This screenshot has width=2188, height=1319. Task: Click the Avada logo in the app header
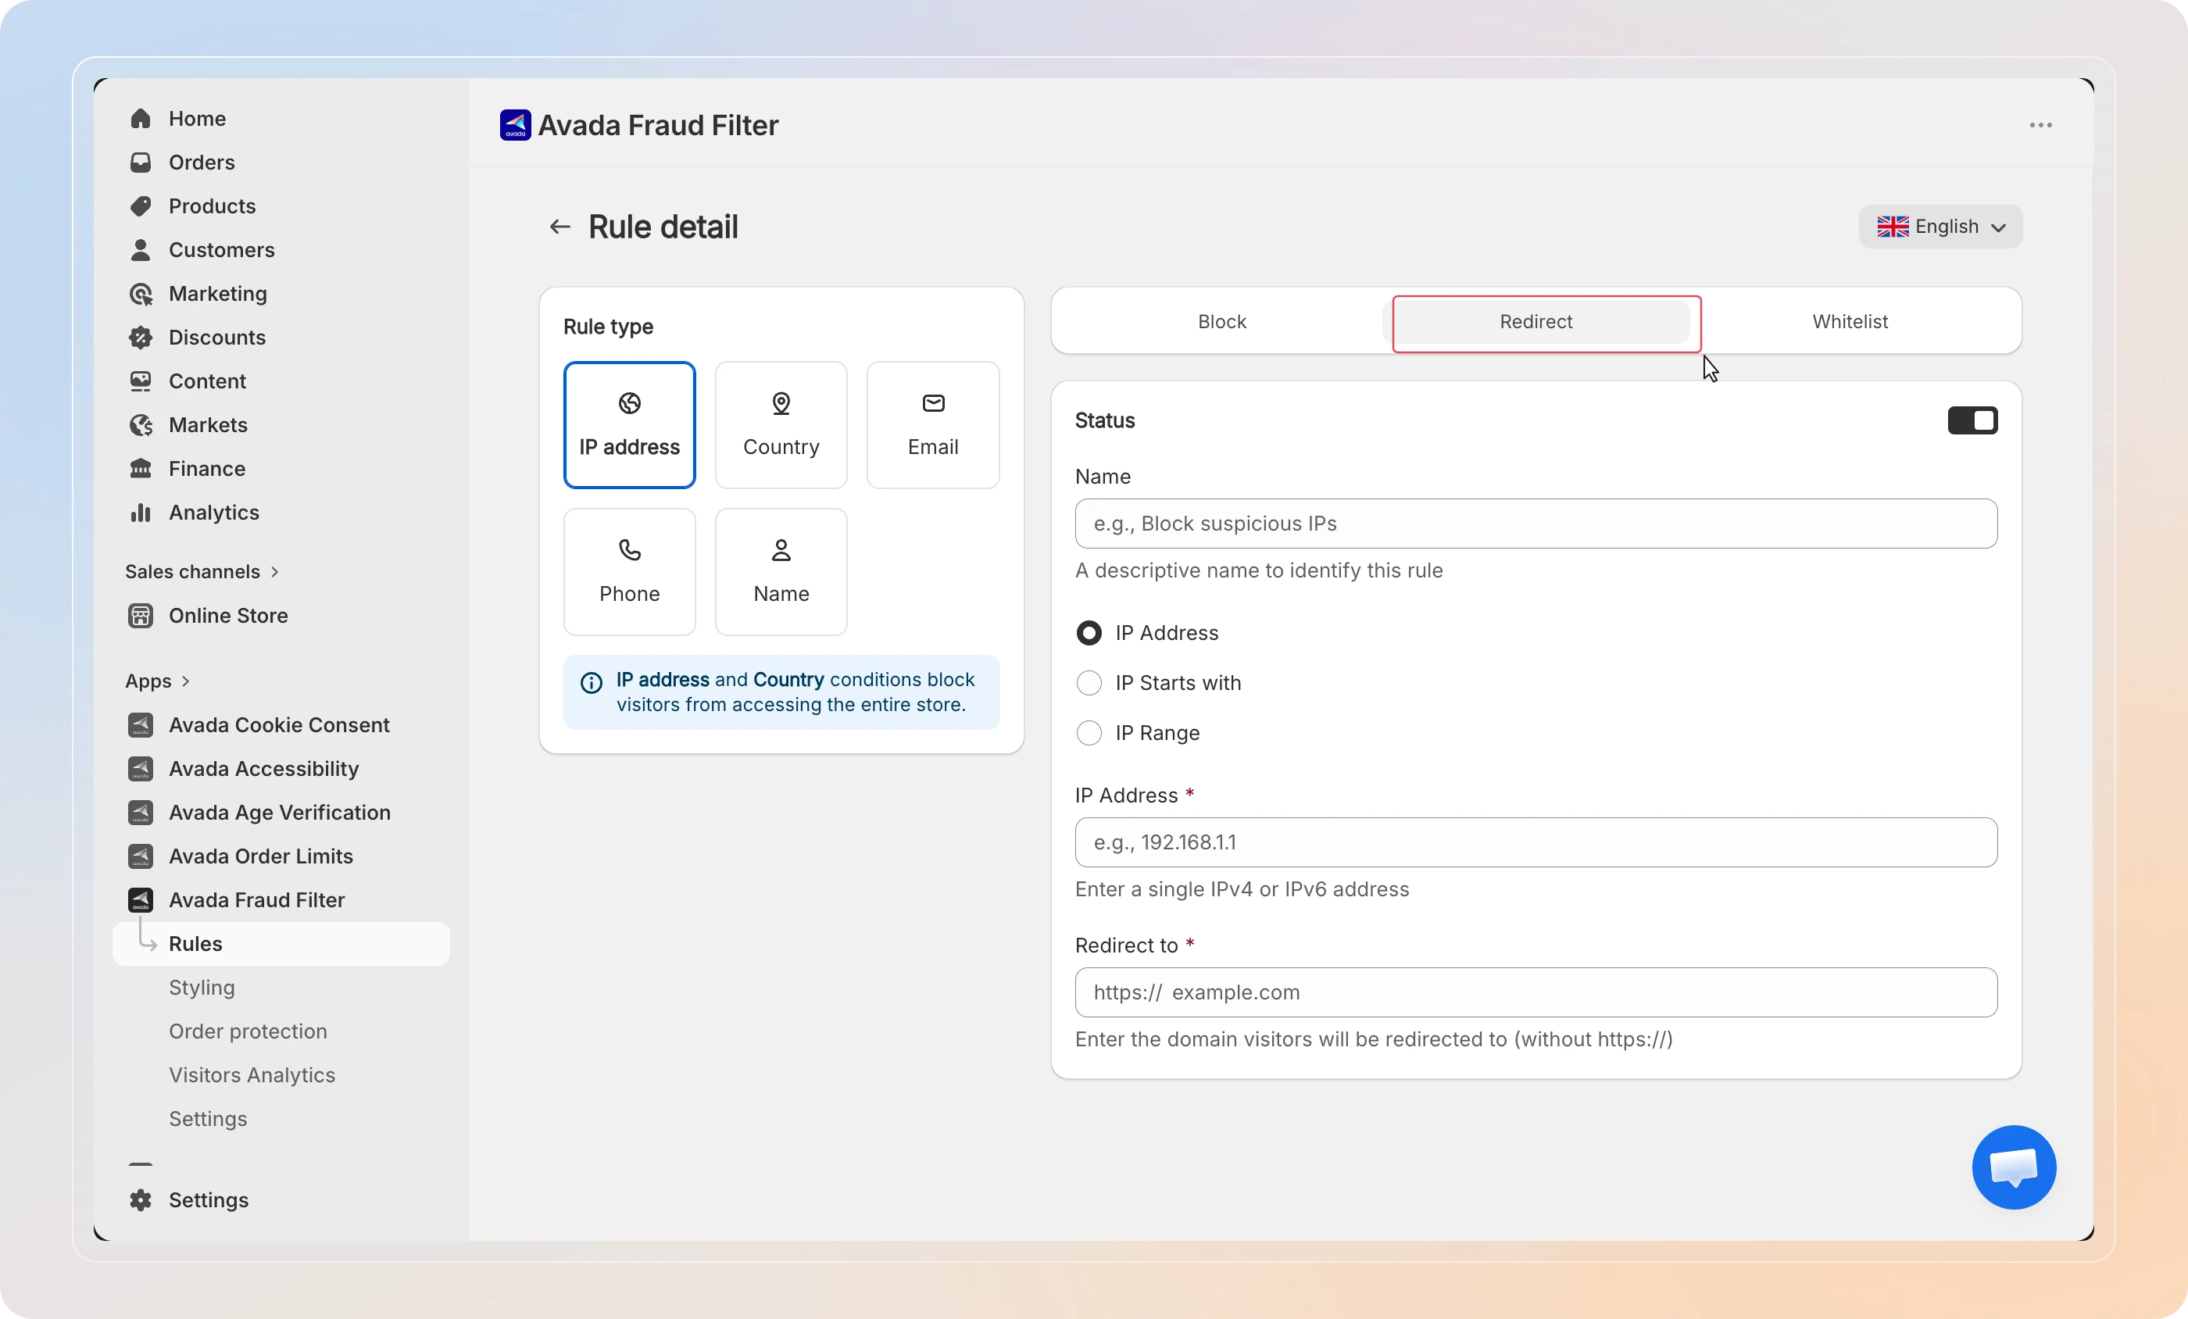515,125
